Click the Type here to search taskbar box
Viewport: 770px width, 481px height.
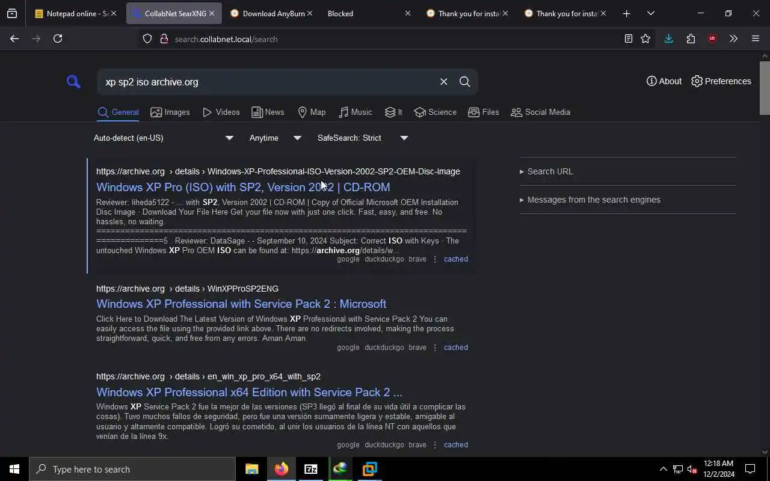pos(132,469)
